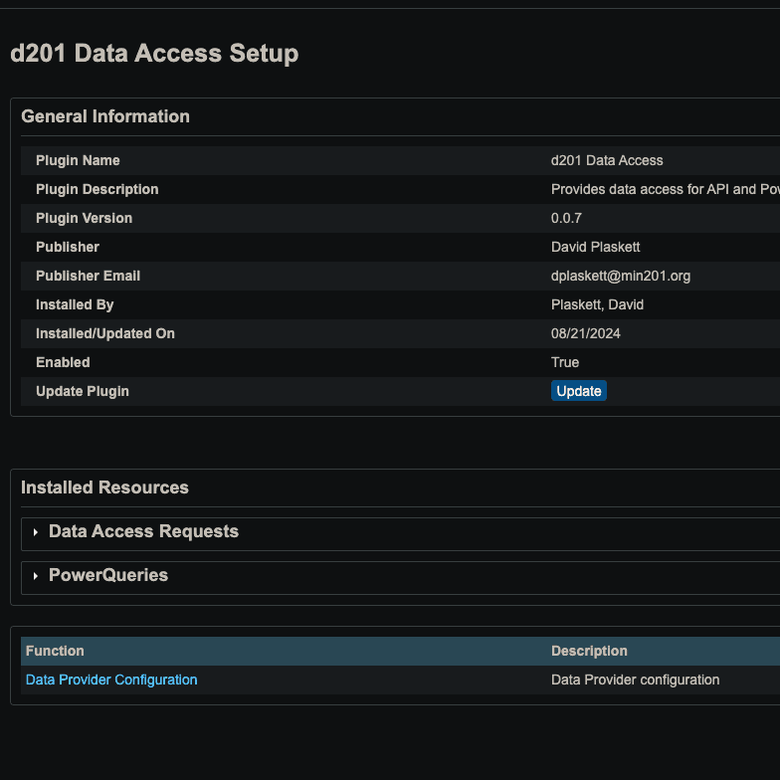Select the Data Provider configuration description cell
780x780 pixels.
click(x=635, y=680)
